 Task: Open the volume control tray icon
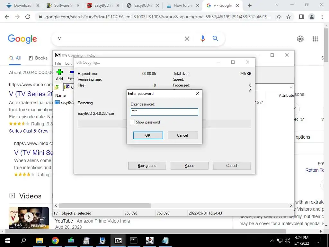[288, 241]
